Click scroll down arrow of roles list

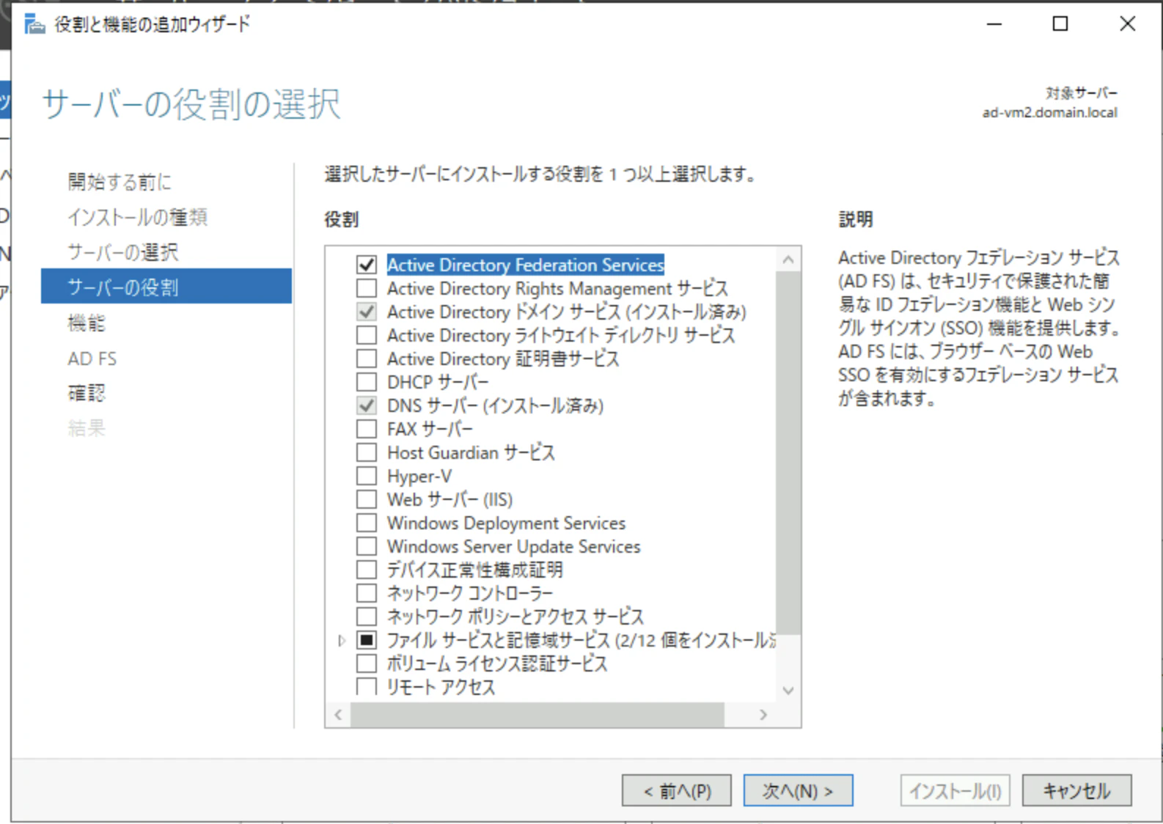[788, 690]
